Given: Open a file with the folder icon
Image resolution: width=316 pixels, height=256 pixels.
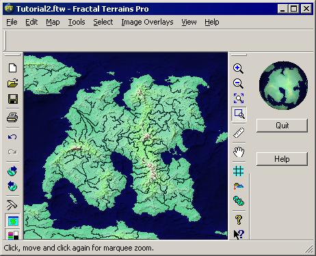Looking at the screenshot, I should [x=12, y=83].
